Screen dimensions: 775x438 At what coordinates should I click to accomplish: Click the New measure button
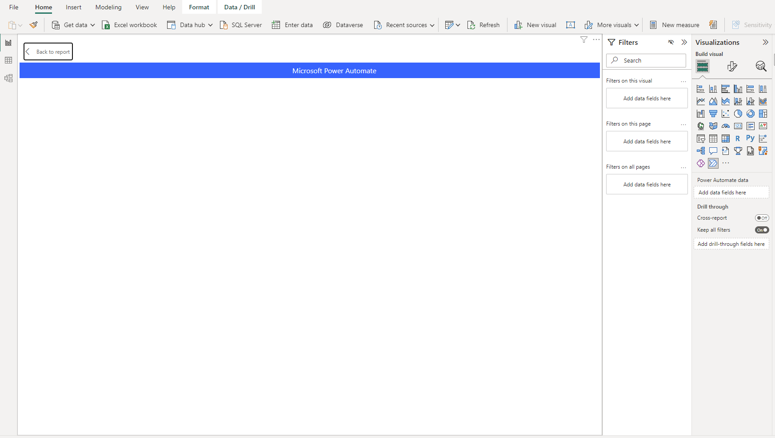pos(675,25)
